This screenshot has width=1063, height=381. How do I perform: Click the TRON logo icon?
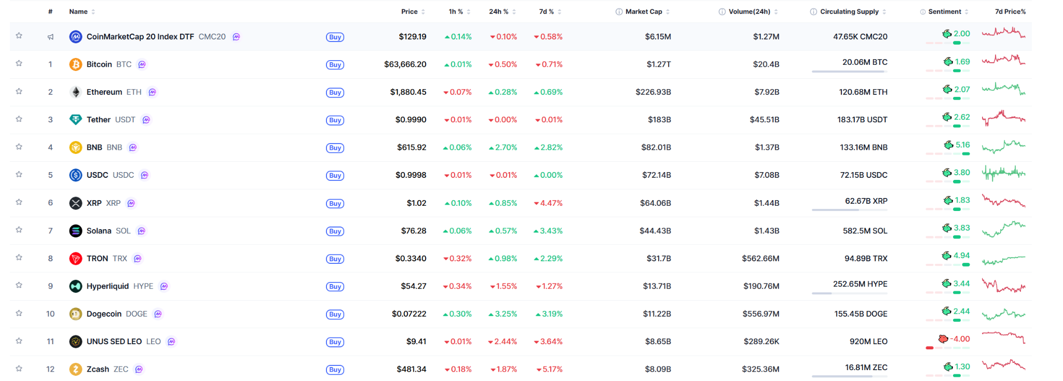click(76, 259)
